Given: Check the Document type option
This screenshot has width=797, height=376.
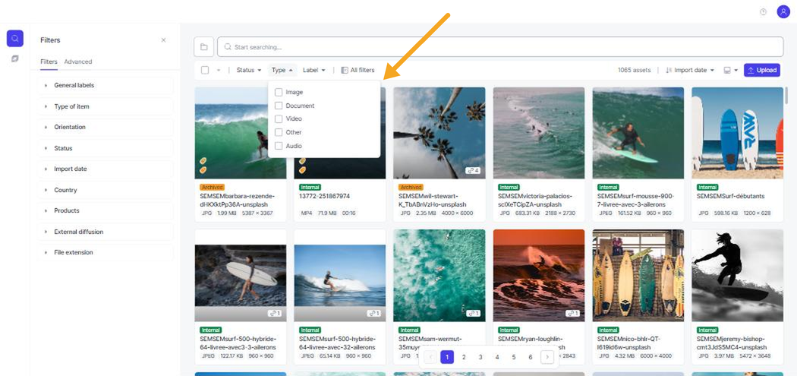Looking at the screenshot, I should (x=279, y=106).
